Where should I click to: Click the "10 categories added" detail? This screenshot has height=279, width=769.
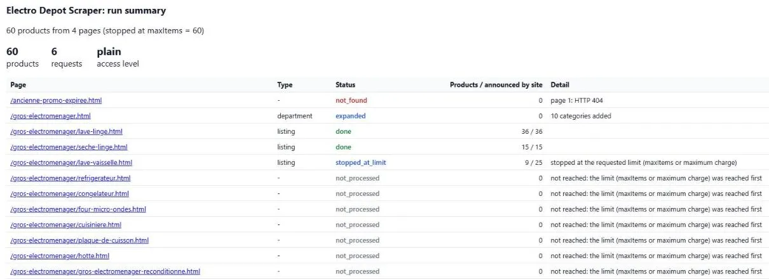581,116
